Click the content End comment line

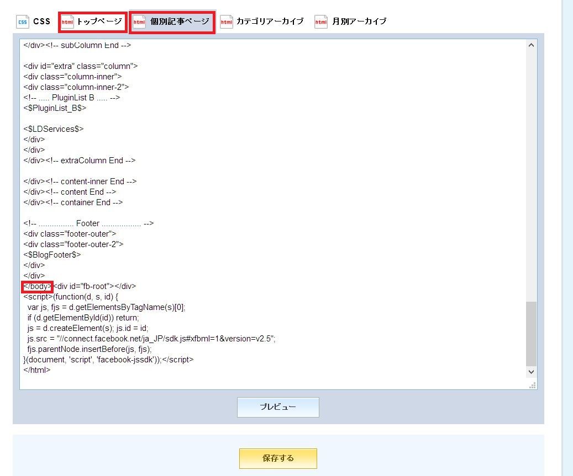point(70,192)
